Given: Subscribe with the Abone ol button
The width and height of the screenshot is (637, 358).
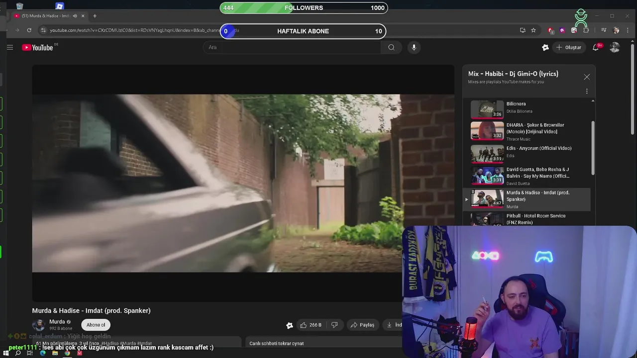Looking at the screenshot, I should pos(96,325).
